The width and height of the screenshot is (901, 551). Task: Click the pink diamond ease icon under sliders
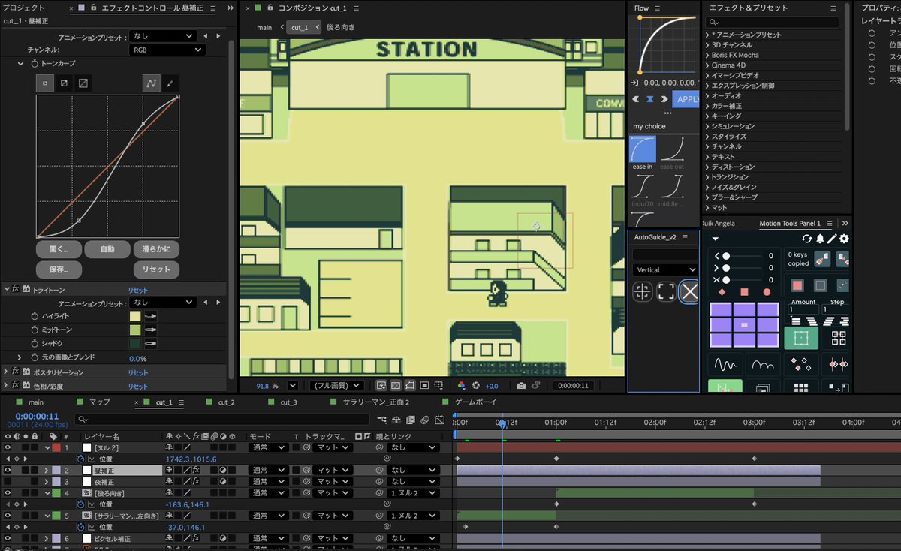[722, 291]
